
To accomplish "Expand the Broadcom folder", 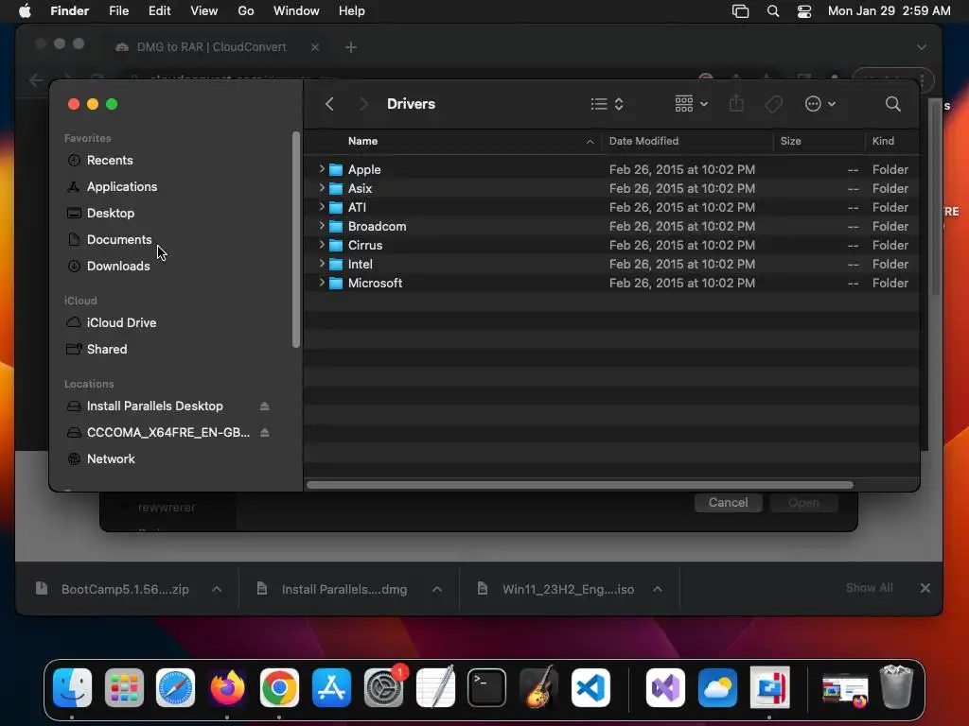I will (x=322, y=226).
